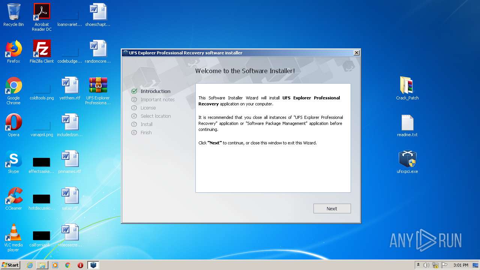
Task: Open sataz.rtf document
Action: click(70, 199)
